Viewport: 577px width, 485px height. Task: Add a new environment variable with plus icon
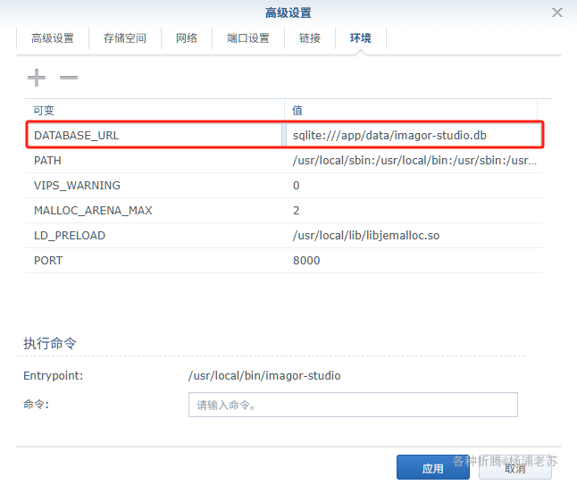(37, 78)
